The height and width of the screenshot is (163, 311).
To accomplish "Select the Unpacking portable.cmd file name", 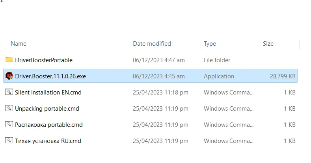I will coord(47,109).
